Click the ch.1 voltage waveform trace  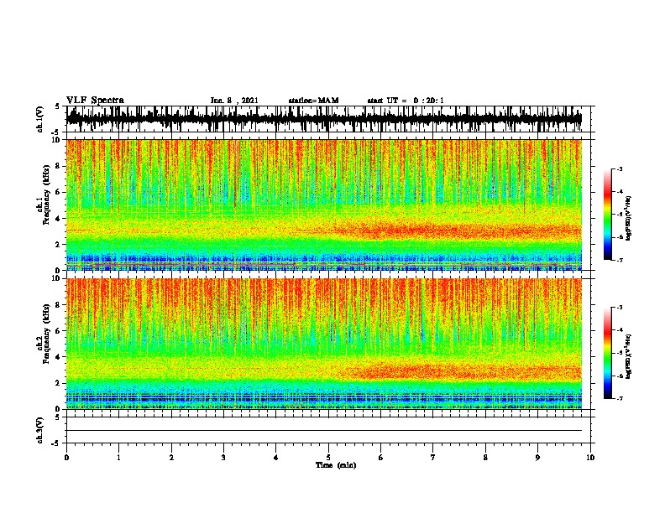(x=324, y=118)
